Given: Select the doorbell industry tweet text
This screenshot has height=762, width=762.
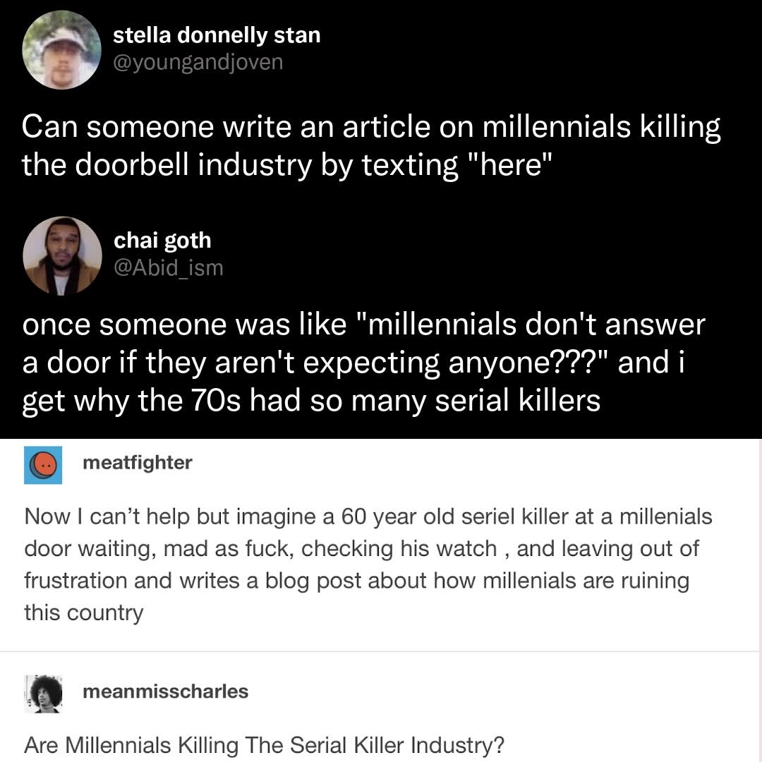Looking at the screenshot, I should [371, 146].
